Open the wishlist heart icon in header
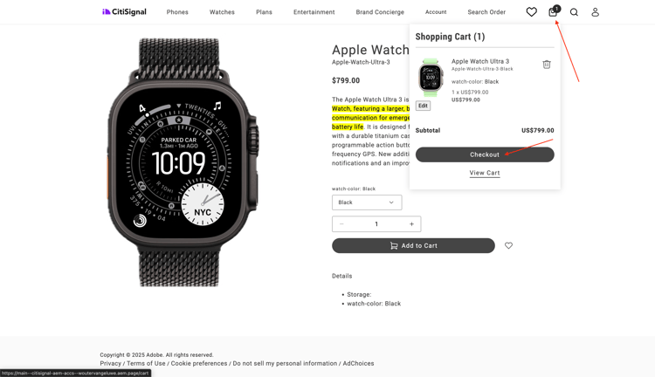 pyautogui.click(x=531, y=12)
